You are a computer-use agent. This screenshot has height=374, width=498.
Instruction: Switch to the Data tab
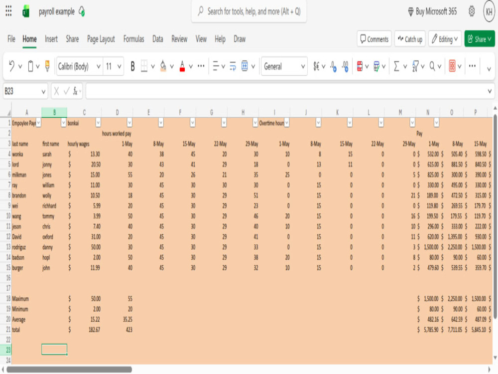click(x=158, y=39)
